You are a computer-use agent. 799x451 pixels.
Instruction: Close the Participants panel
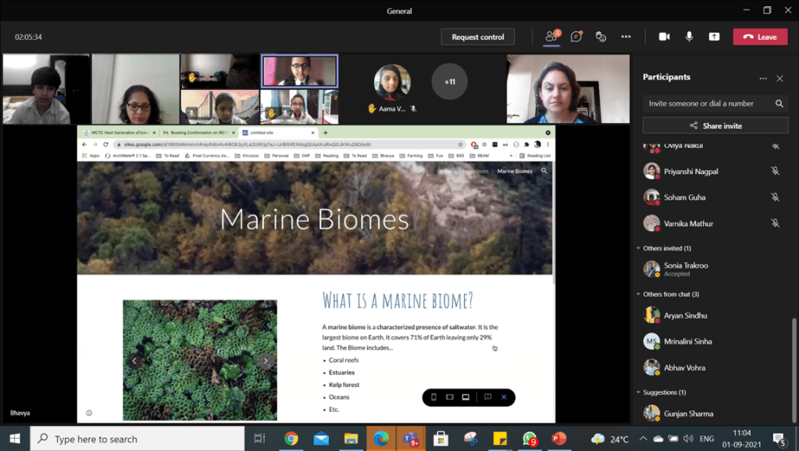(x=779, y=78)
